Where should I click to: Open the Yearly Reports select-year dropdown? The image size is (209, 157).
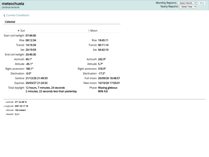[188, 7]
